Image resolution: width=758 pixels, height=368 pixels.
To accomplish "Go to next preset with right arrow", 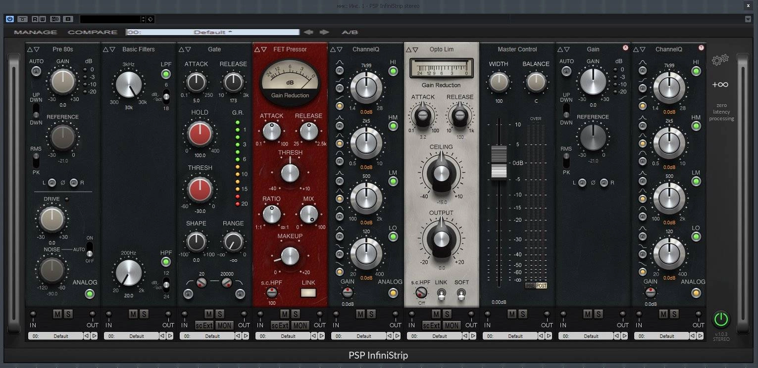I will coord(324,32).
